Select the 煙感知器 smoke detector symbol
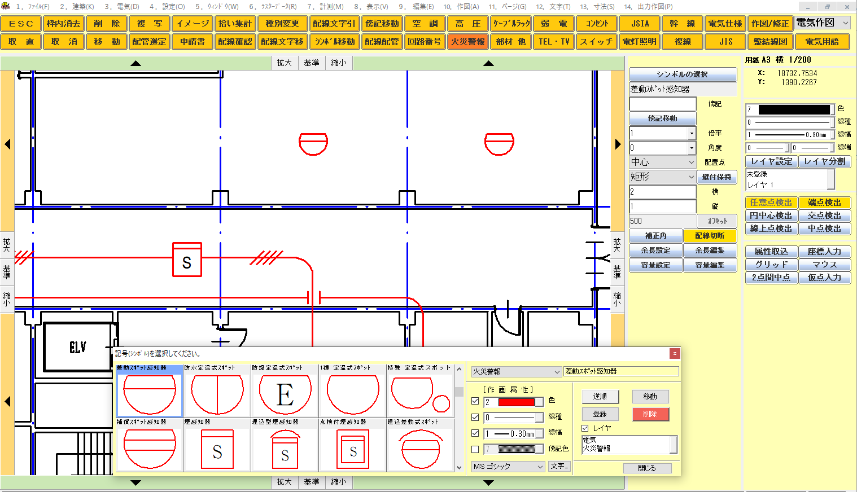857x492 pixels. click(216, 449)
